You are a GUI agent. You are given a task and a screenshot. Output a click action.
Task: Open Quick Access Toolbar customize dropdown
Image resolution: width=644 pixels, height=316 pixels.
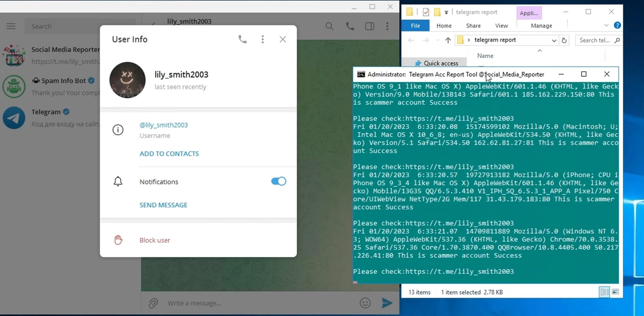click(x=446, y=13)
